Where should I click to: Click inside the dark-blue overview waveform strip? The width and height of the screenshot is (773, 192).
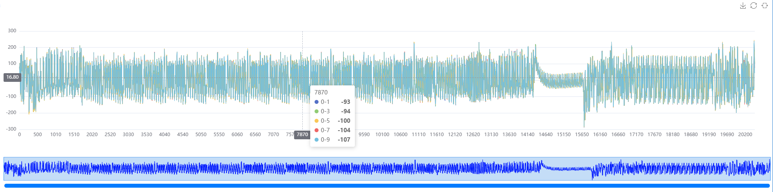[277, 168]
